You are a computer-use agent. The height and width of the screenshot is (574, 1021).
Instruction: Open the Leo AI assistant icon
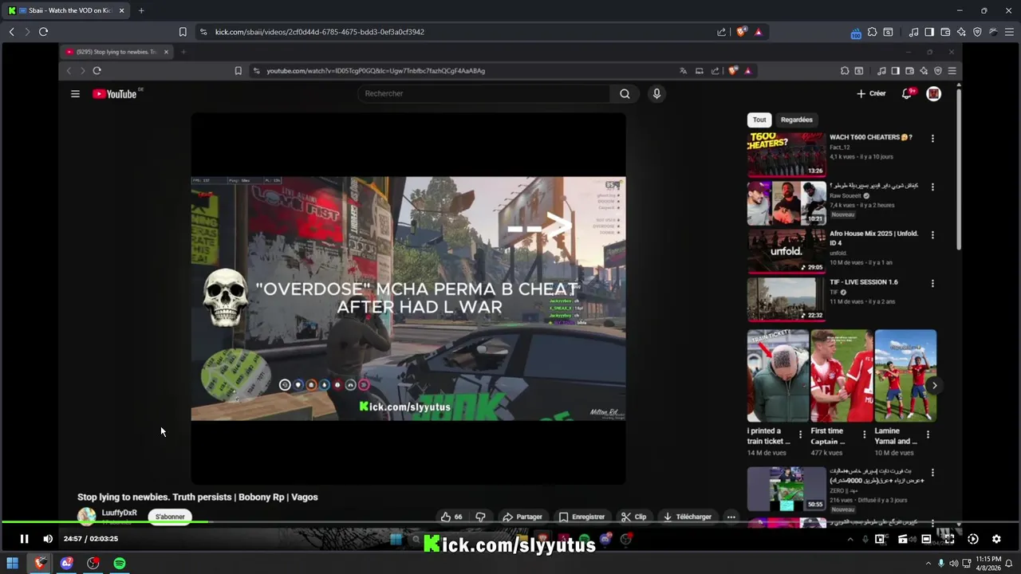click(x=961, y=32)
